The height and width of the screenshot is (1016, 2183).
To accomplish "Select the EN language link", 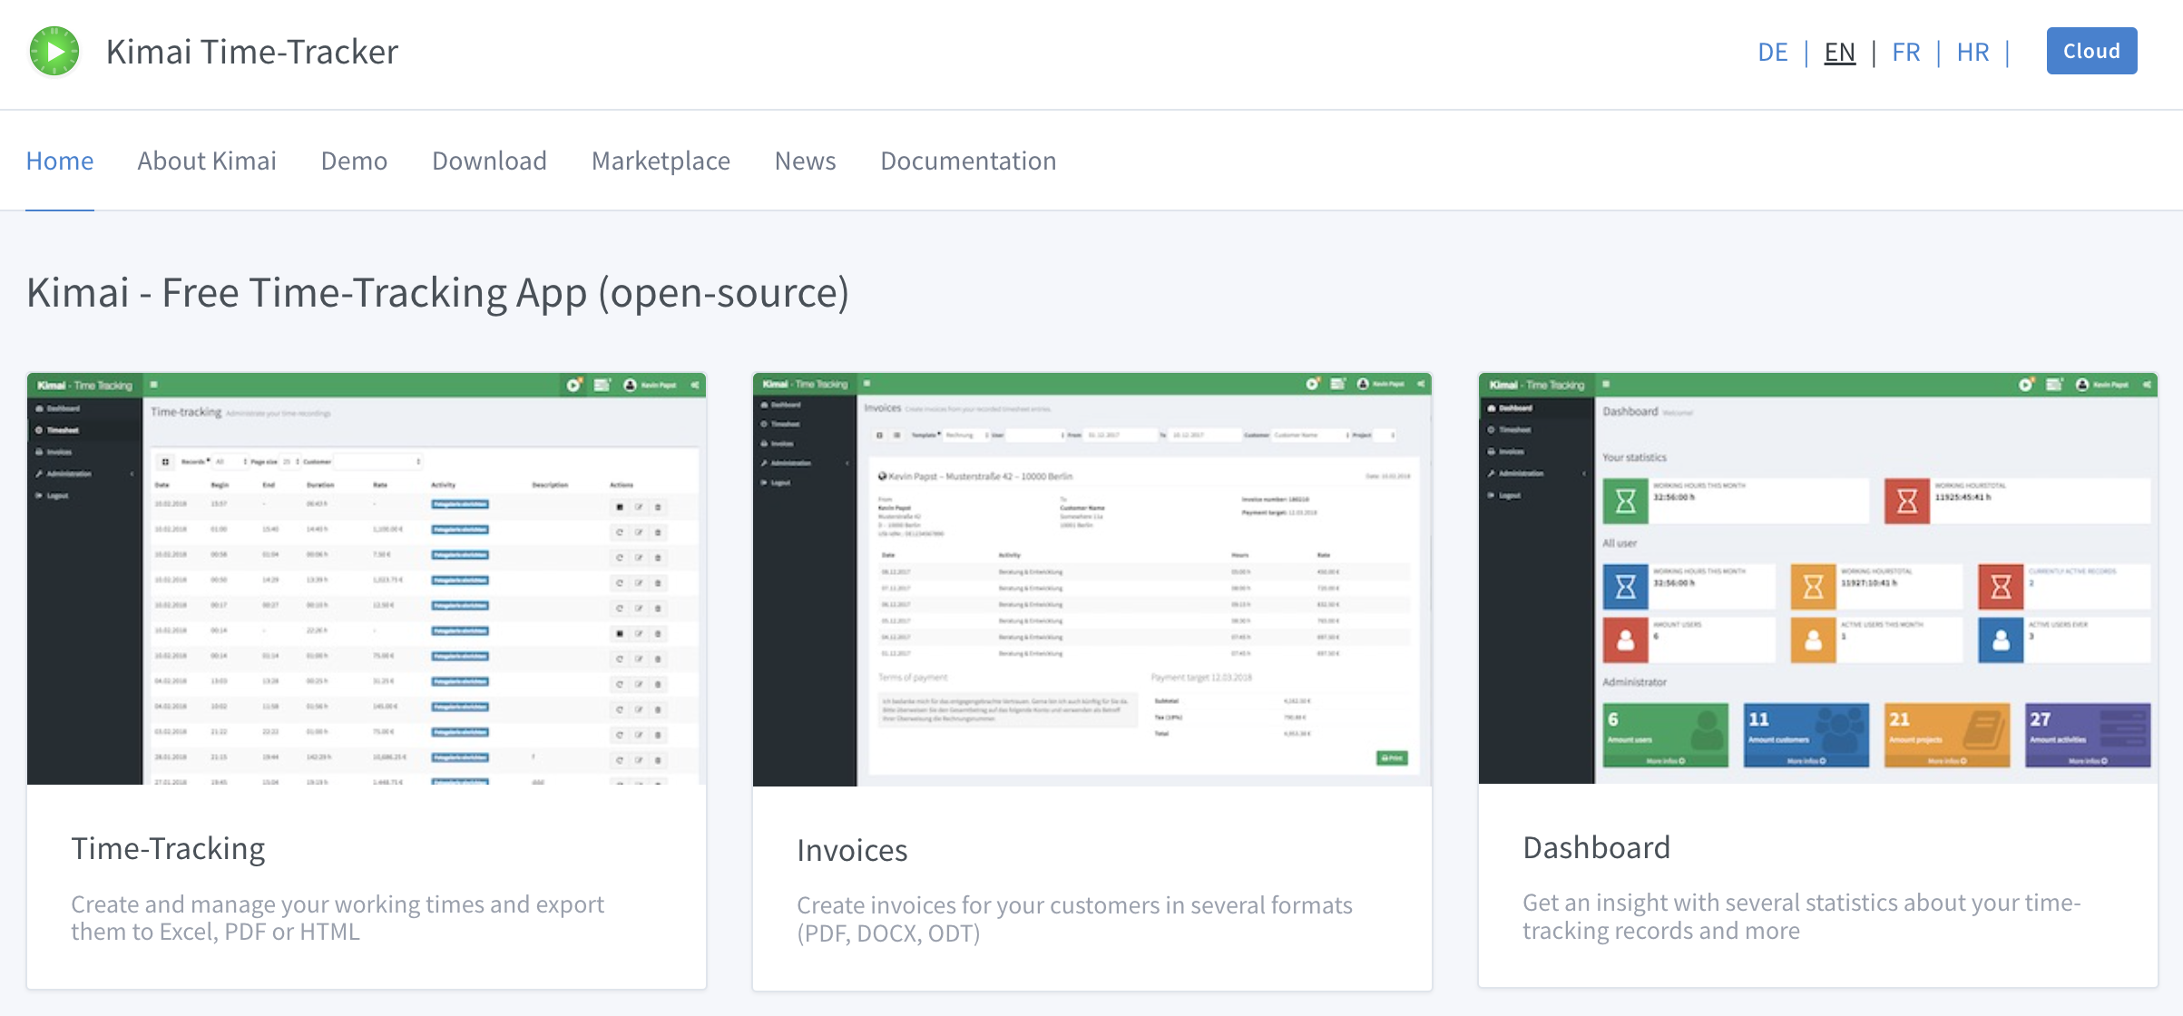I will (1839, 53).
